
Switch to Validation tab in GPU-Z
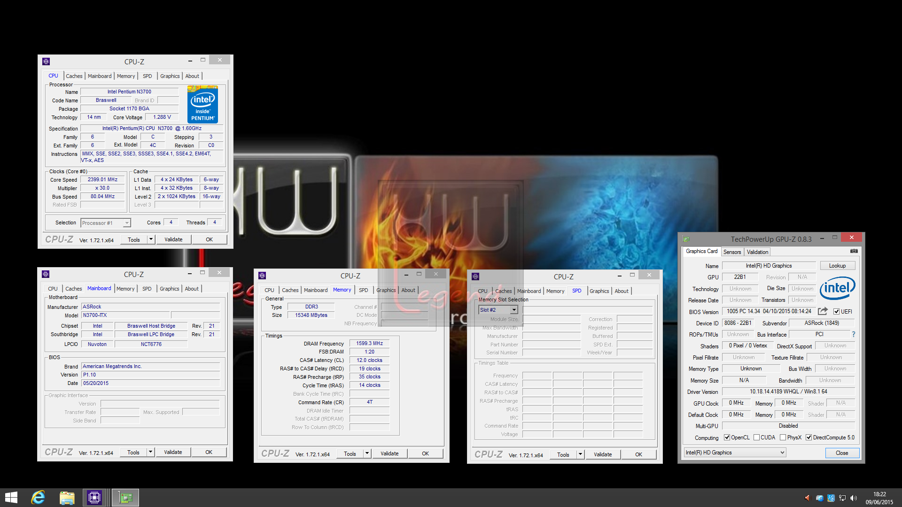coord(757,252)
